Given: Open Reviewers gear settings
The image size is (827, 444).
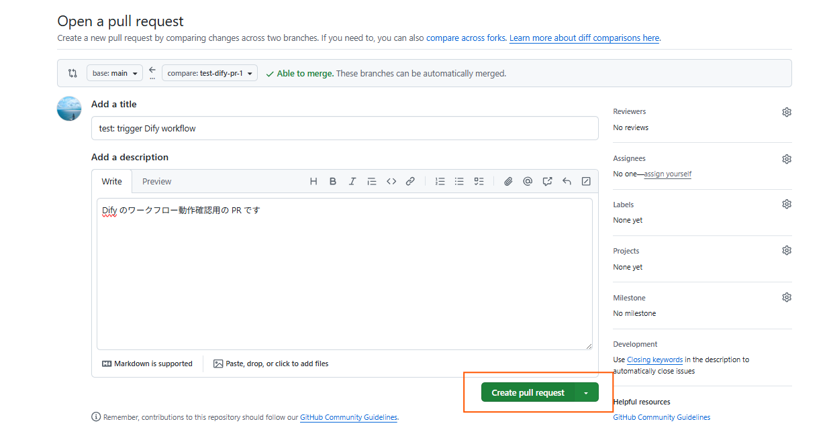Looking at the screenshot, I should pos(787,112).
